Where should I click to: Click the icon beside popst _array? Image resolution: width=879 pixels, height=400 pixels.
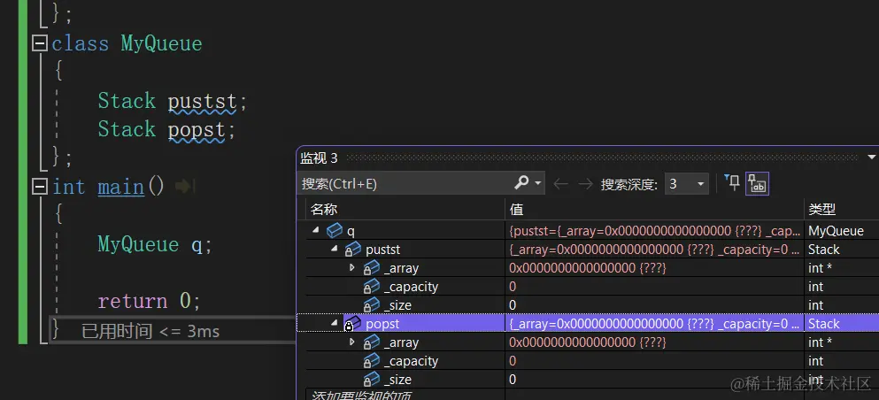[371, 342]
